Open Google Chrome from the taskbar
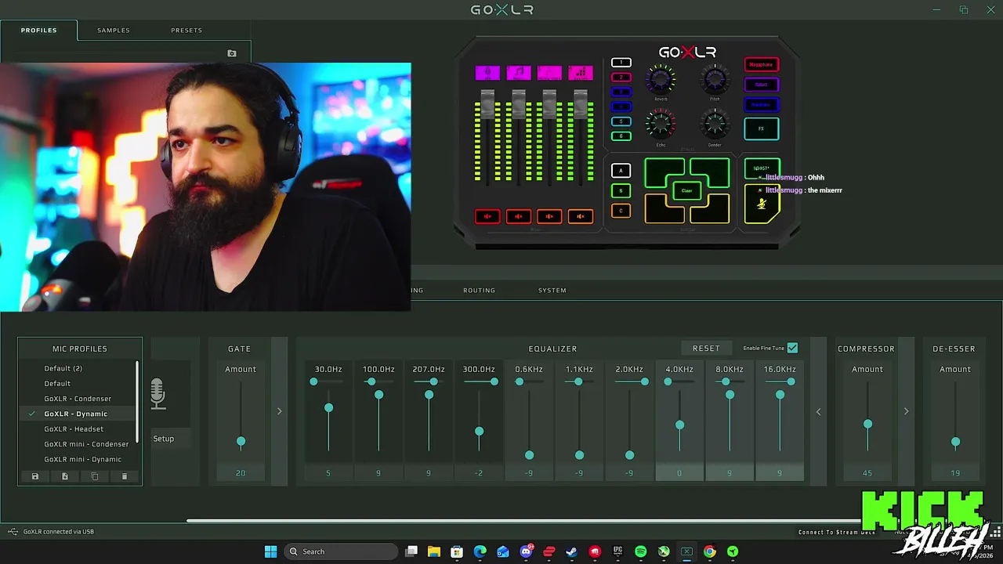The image size is (1003, 564). coord(709,551)
